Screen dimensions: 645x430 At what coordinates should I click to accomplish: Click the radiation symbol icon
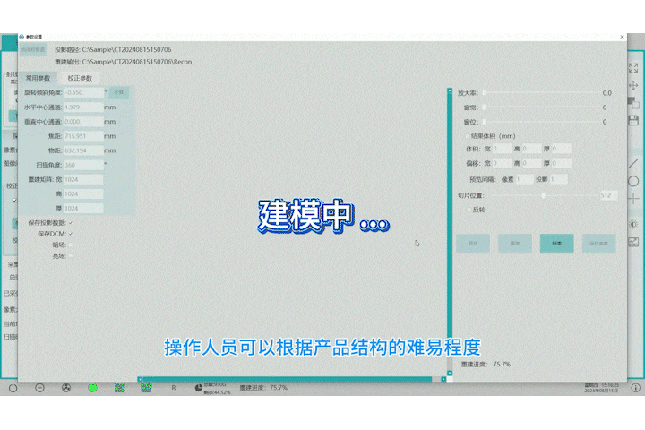66,388
